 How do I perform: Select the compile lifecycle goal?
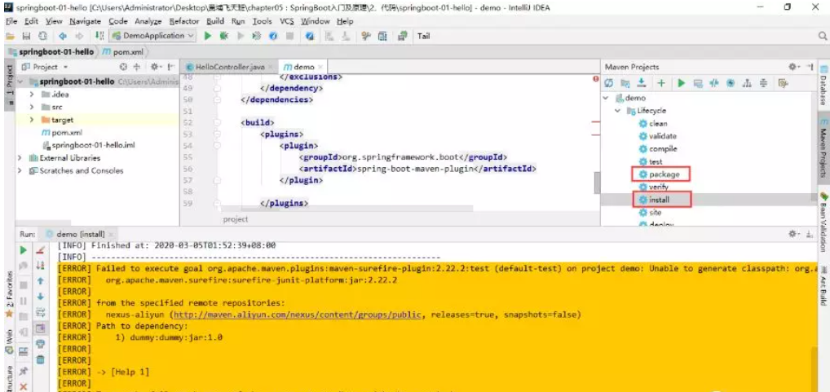click(x=658, y=148)
